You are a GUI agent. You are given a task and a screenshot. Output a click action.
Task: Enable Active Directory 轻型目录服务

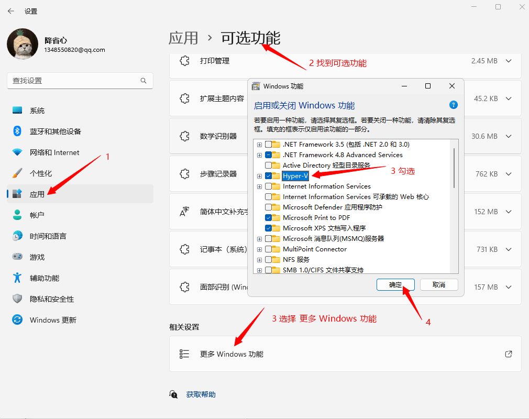(267, 165)
